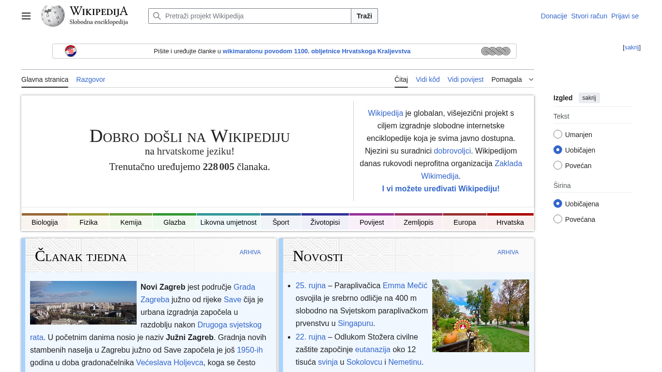
Task: Click the Croatian coat of arms icon
Action: coord(71,51)
